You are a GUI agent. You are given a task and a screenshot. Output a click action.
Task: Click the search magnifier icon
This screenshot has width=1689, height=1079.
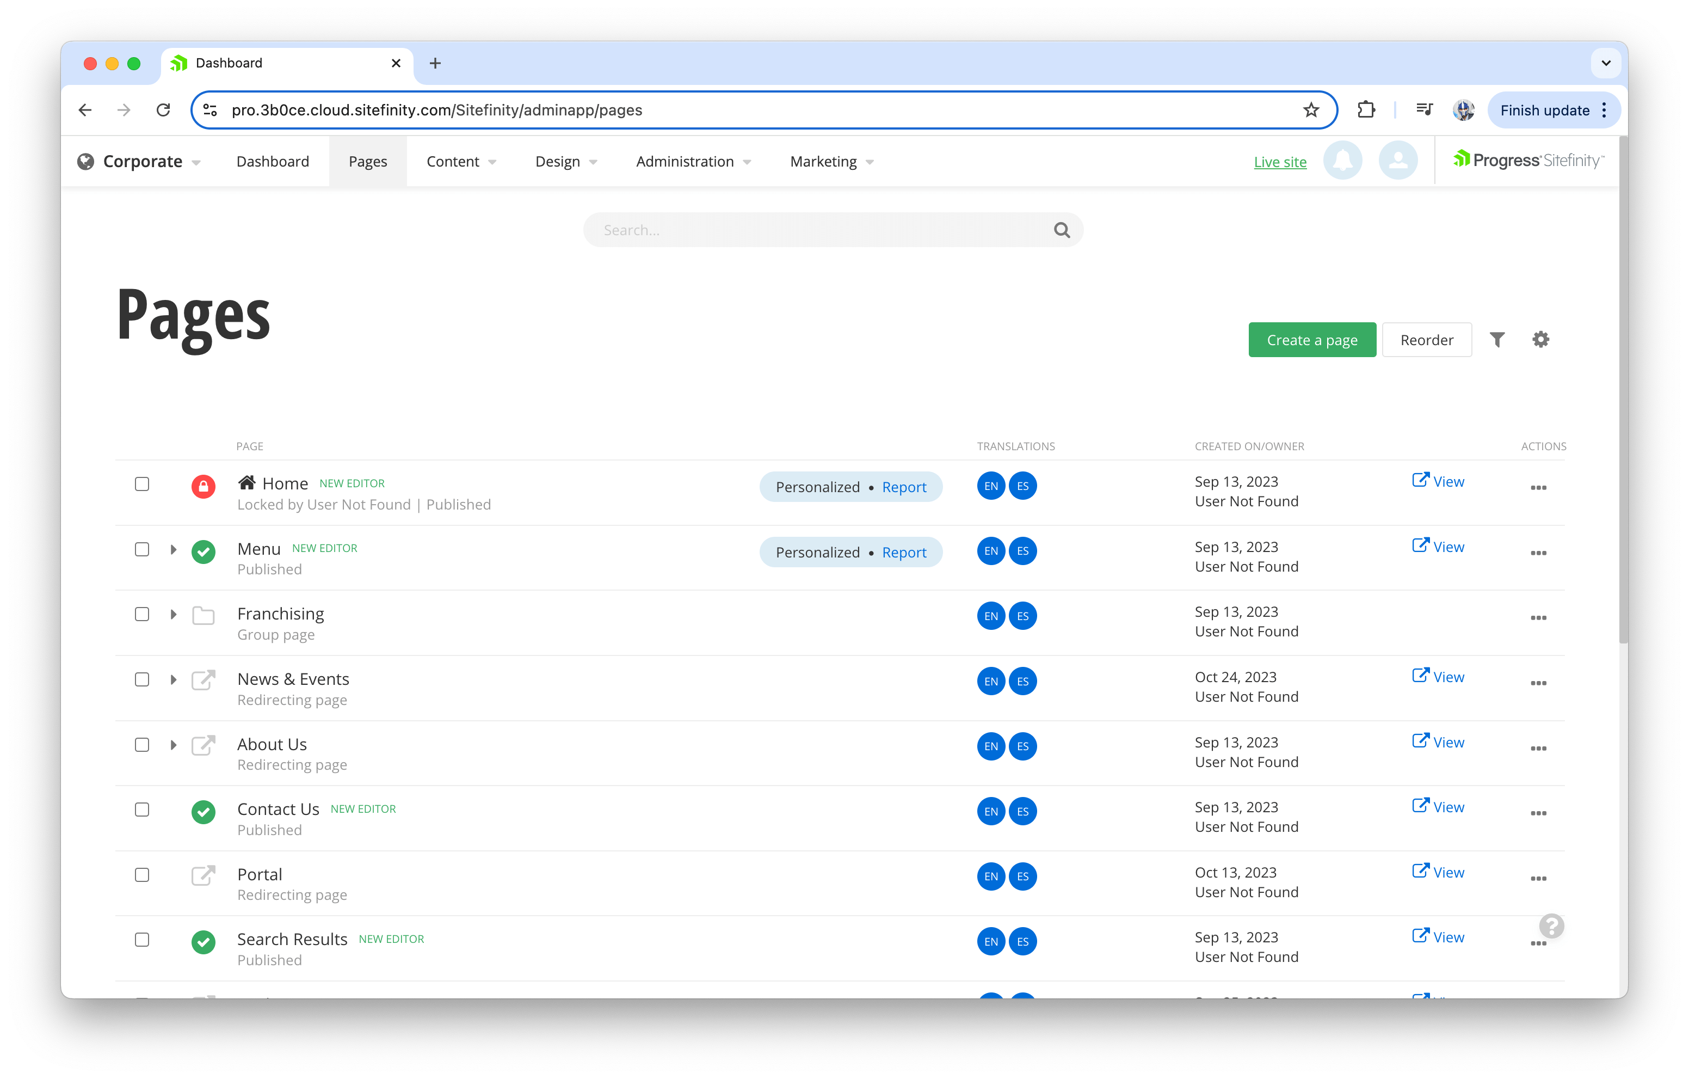[x=1061, y=230]
